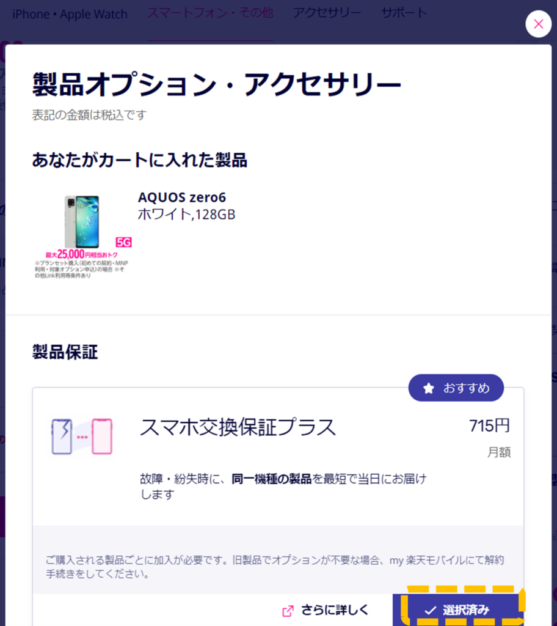557x626 pixels.
Task: Click the star icon on おすすめ badge
Action: point(429,388)
